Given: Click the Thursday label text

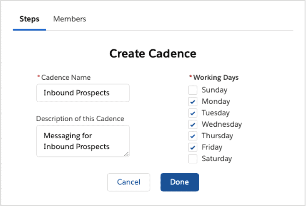Looking at the screenshot, I should tap(217, 136).
